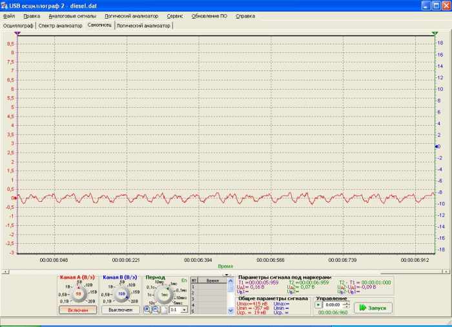
Task: Switch to the Спектр анализатор tab
Action: click(x=60, y=26)
